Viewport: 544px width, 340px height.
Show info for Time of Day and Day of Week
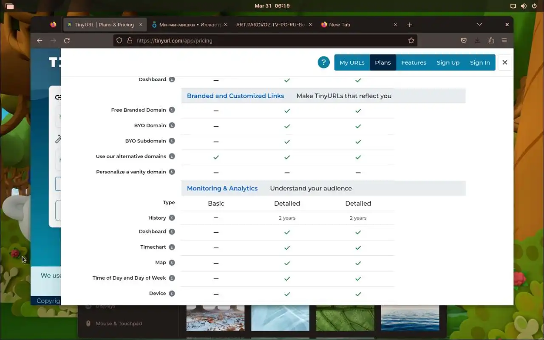(x=172, y=278)
